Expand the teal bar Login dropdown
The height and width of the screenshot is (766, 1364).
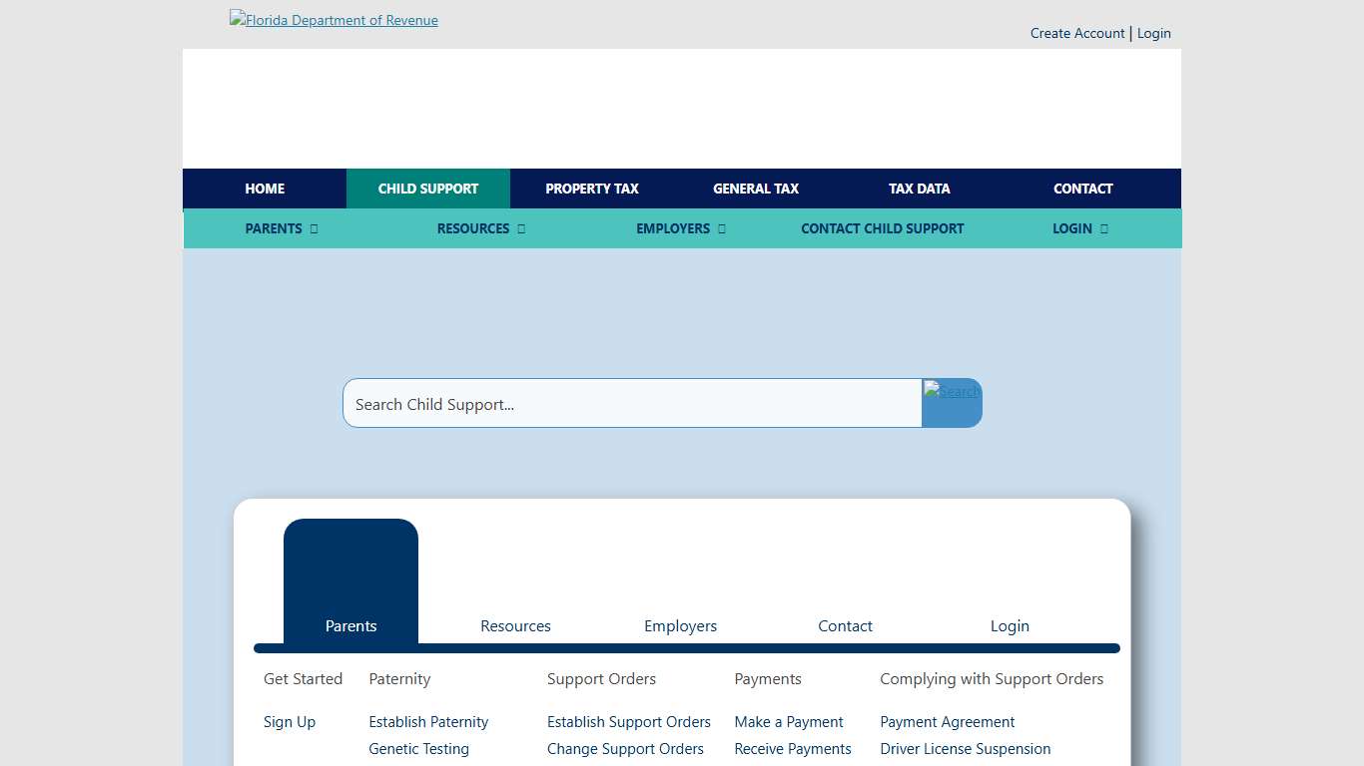click(x=1079, y=228)
